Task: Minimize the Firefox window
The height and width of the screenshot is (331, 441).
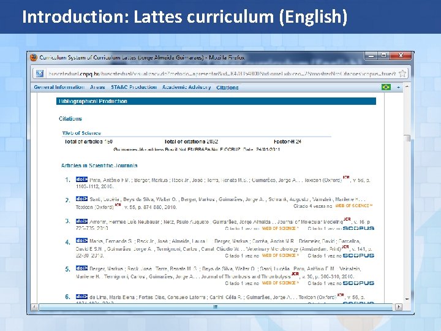Action: pyautogui.click(x=371, y=56)
